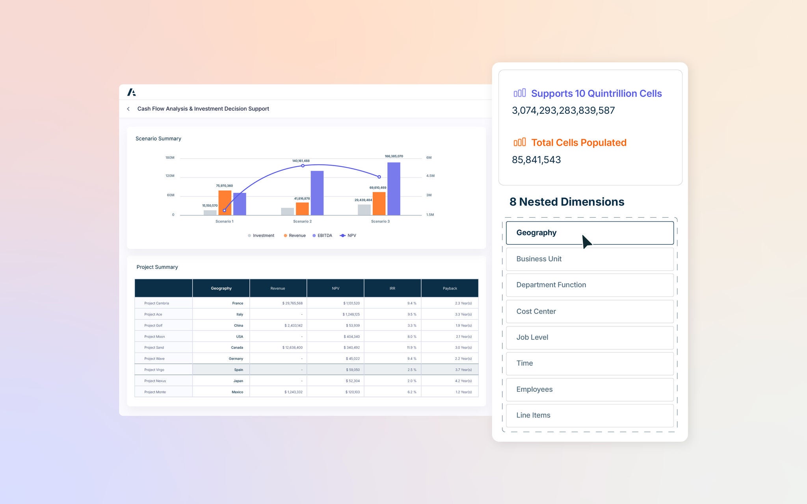Select the Job Level dimension
Viewport: 807px width, 504px height.
click(x=589, y=337)
